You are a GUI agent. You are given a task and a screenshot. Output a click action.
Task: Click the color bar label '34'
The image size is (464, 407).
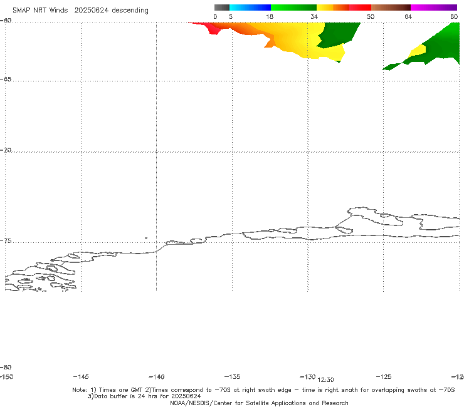pyautogui.click(x=314, y=17)
